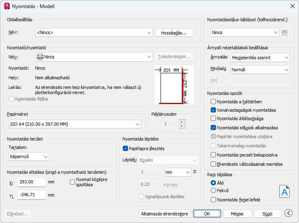
Task: Open the plot style table dropdown
Action: pos(245,32)
